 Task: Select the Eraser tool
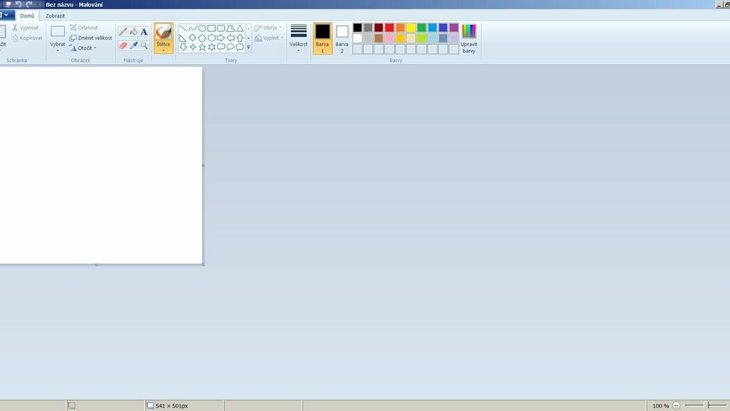pos(123,45)
